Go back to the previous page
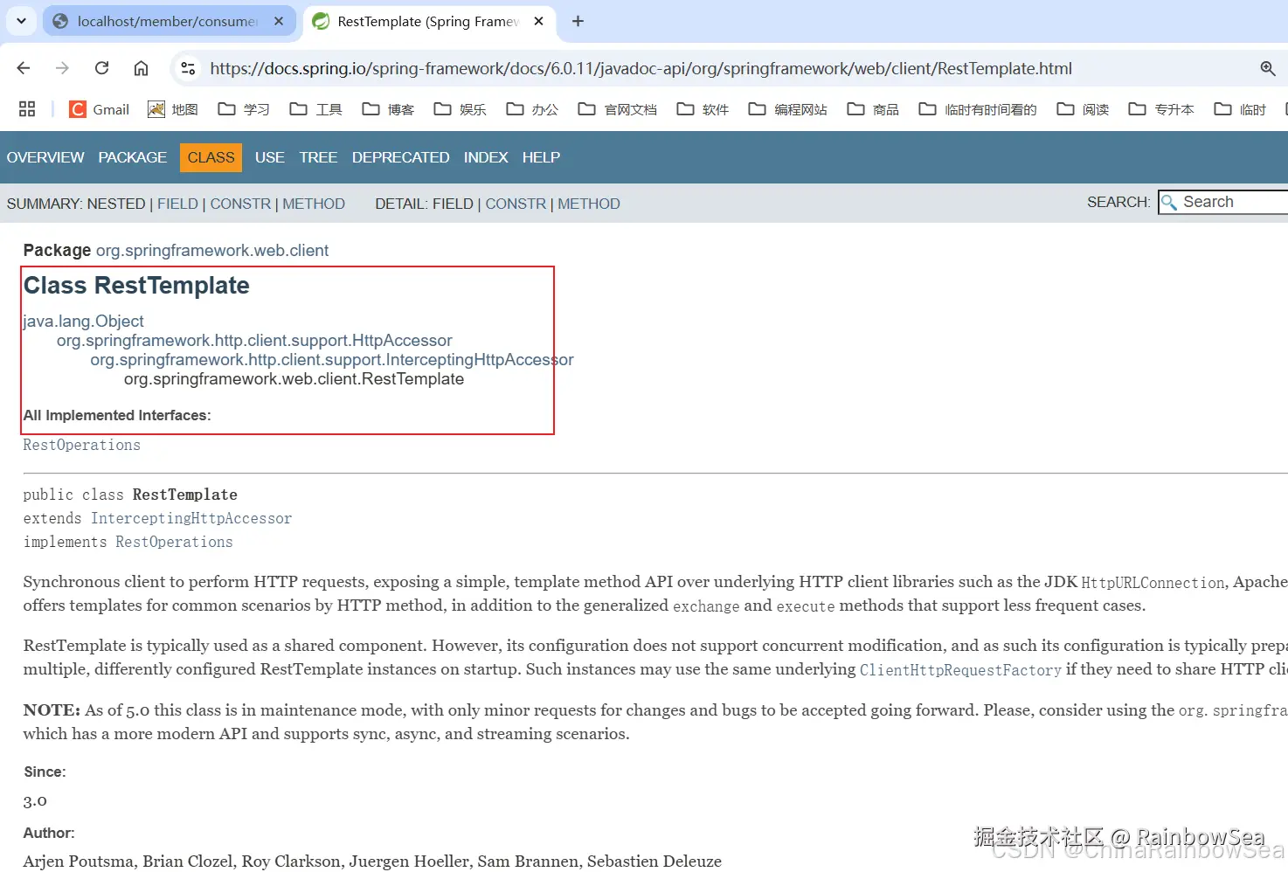Screen dimensions: 1288x872 (24, 68)
